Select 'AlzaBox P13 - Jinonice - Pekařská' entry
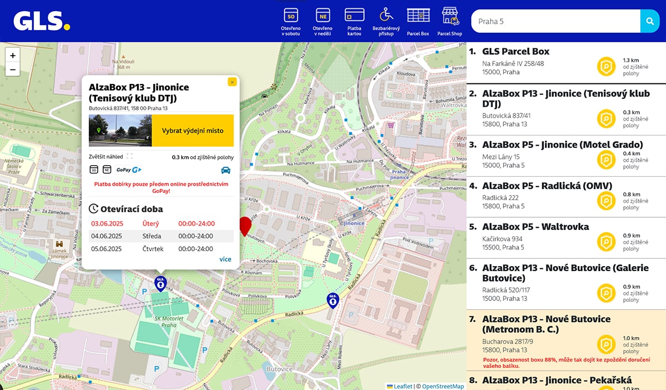 click(566, 381)
